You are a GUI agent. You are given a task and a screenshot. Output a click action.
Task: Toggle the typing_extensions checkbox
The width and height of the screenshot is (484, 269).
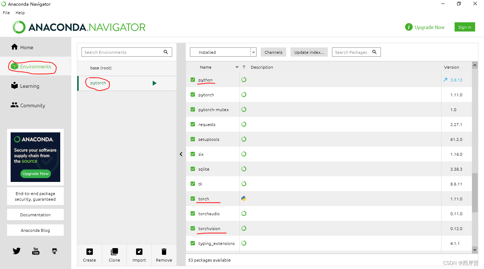point(193,243)
